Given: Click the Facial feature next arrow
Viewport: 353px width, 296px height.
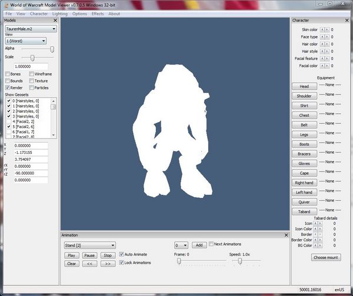Looking at the screenshot, I should 327,59.
